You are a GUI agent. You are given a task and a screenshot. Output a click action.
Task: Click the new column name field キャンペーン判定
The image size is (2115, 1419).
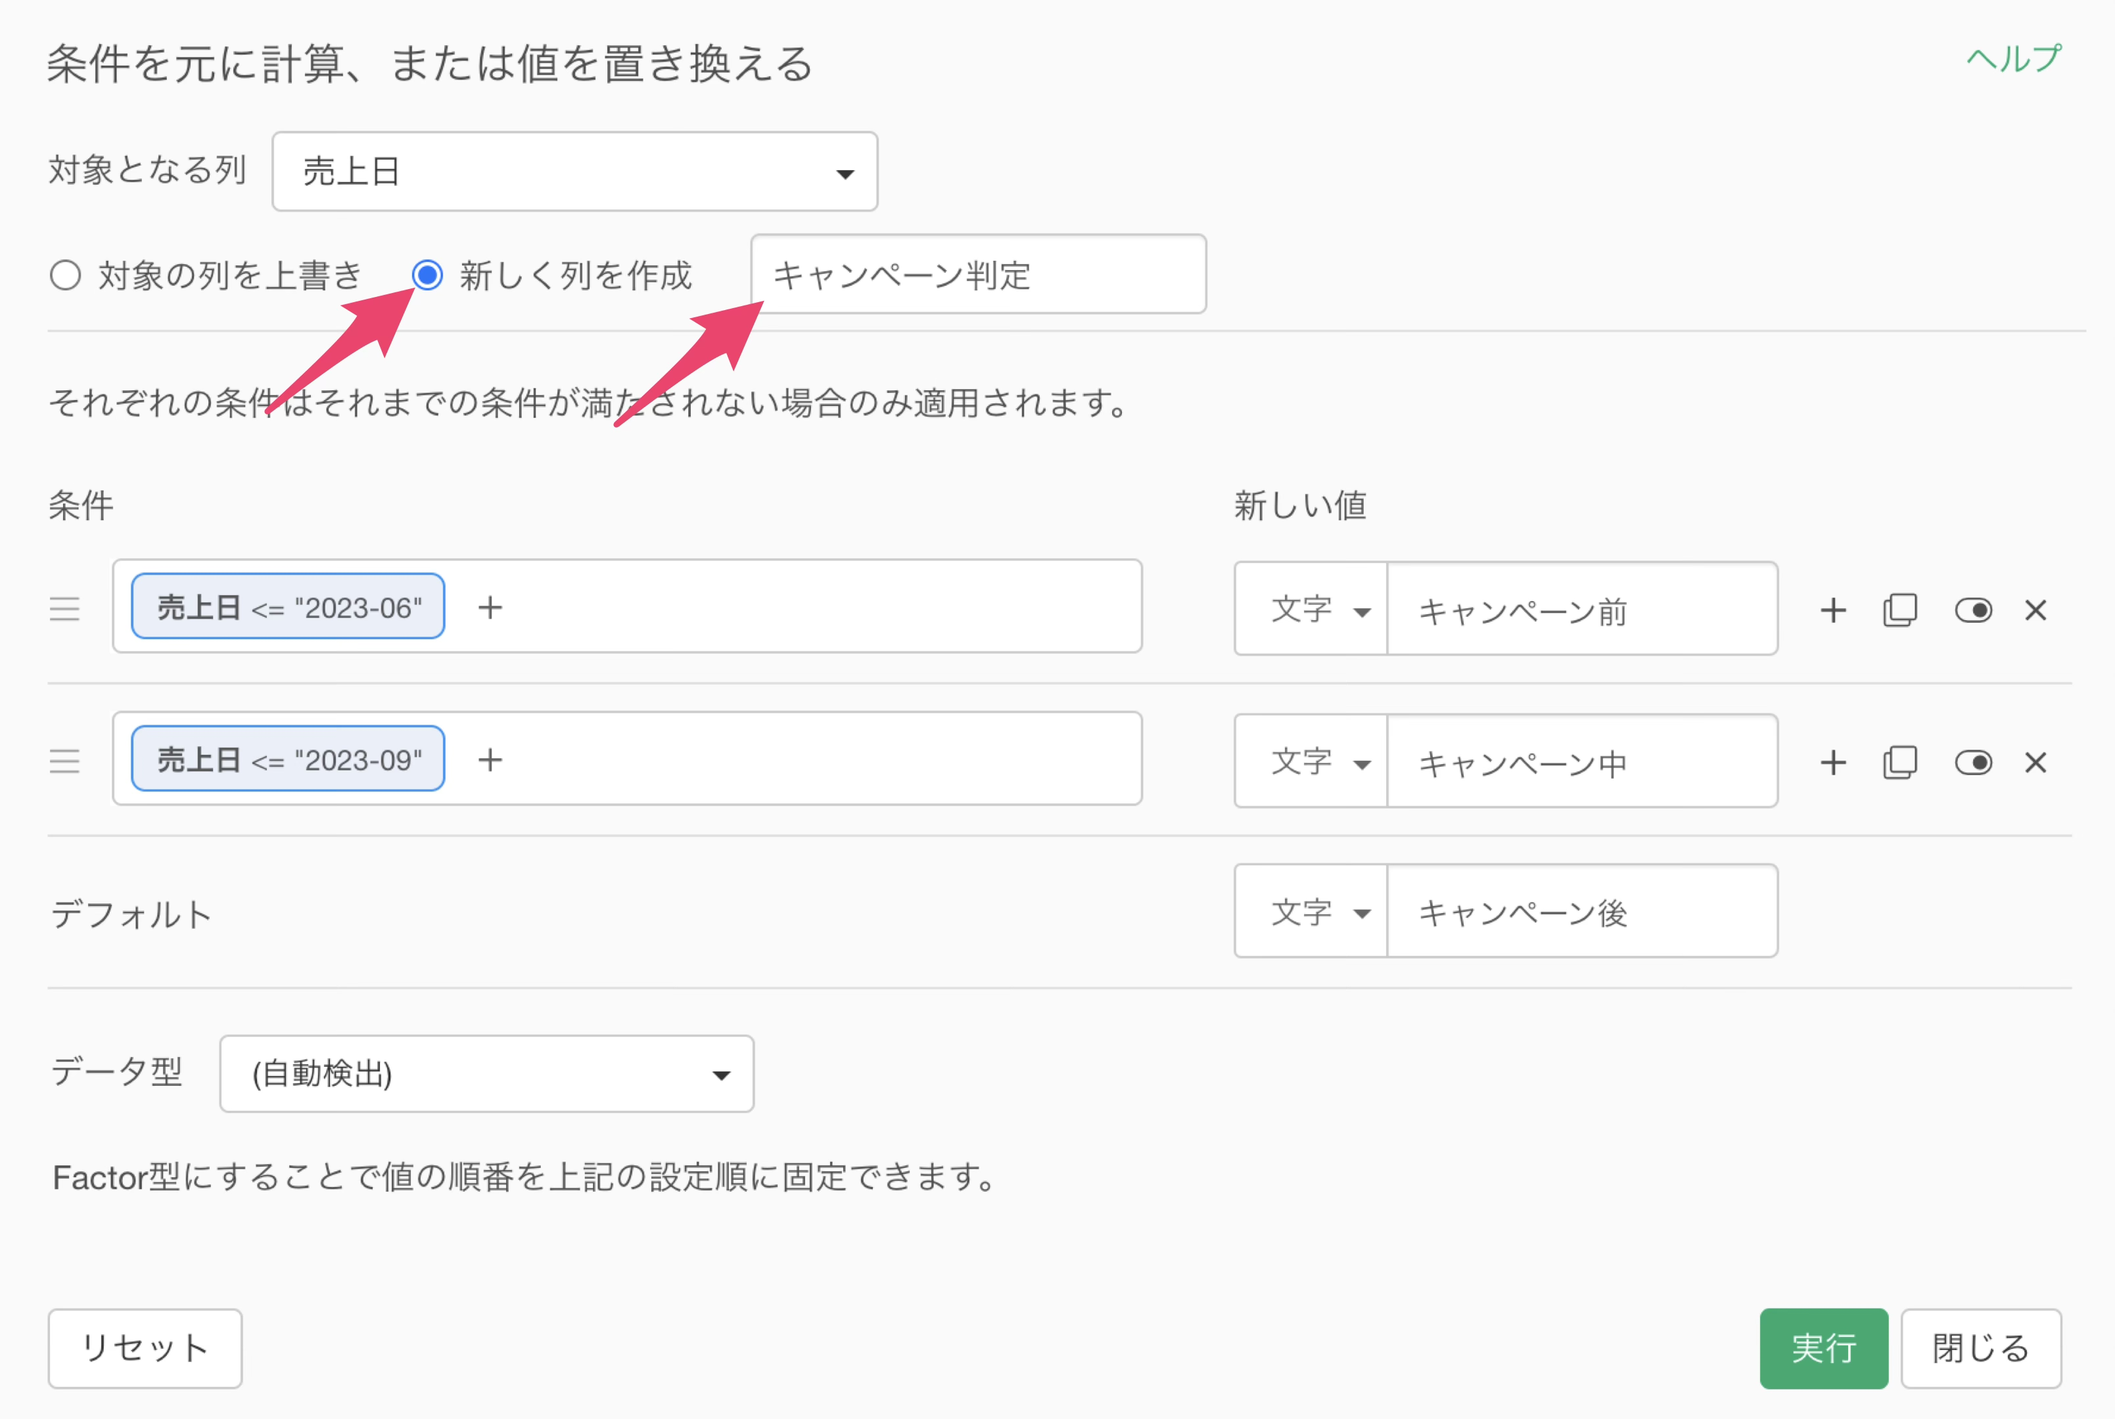coord(978,274)
